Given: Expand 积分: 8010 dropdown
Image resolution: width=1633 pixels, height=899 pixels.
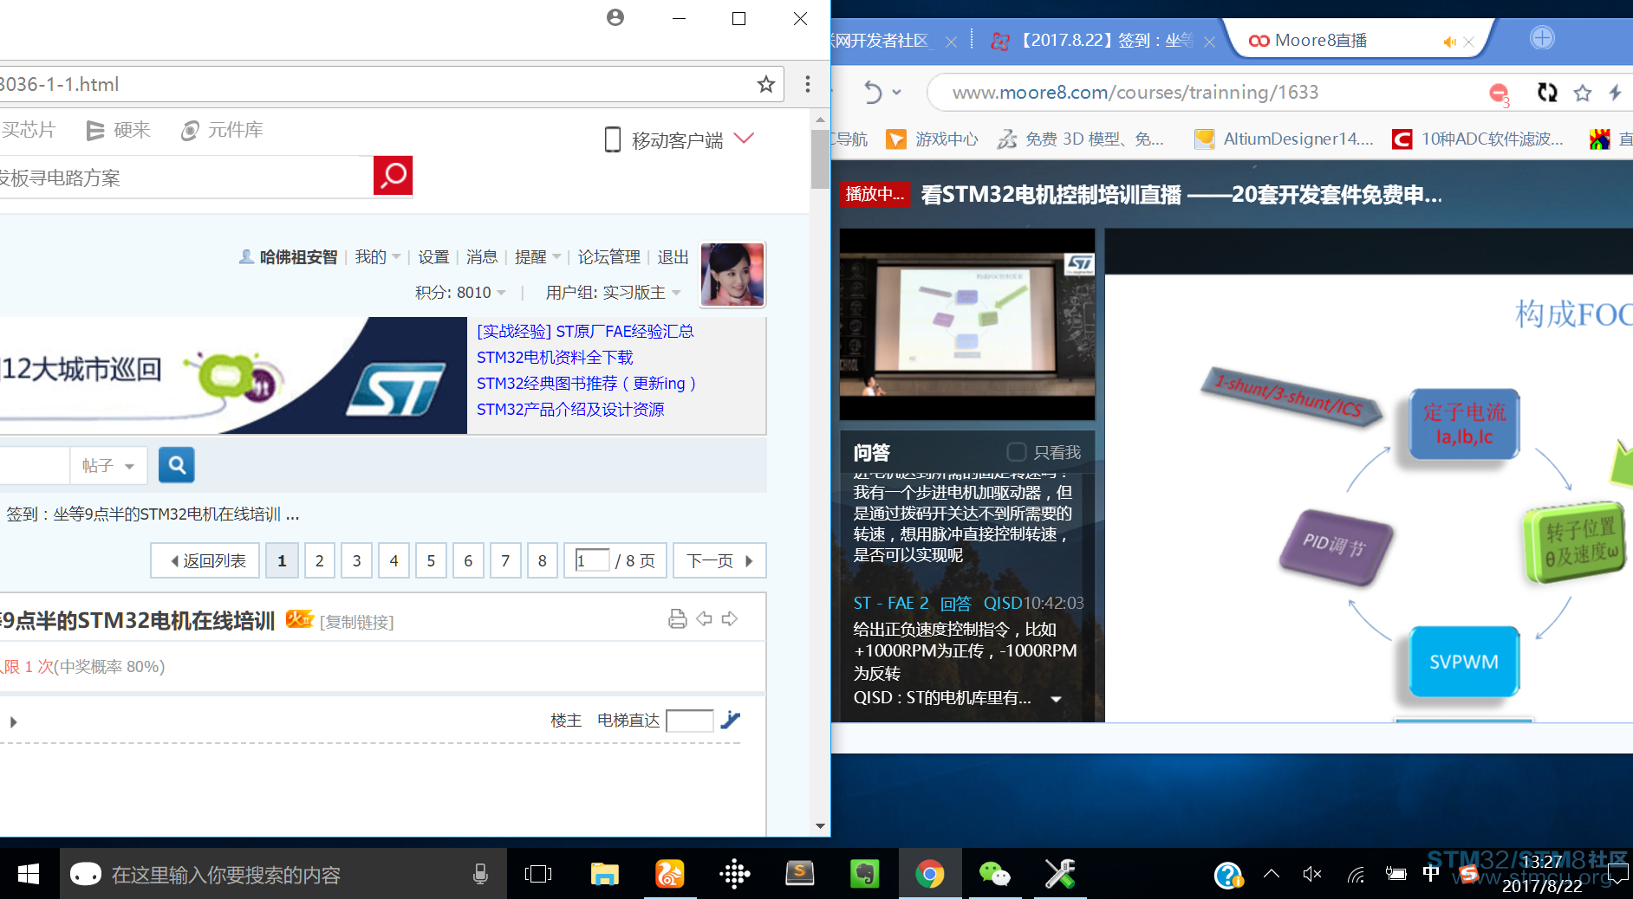Looking at the screenshot, I should [x=501, y=293].
